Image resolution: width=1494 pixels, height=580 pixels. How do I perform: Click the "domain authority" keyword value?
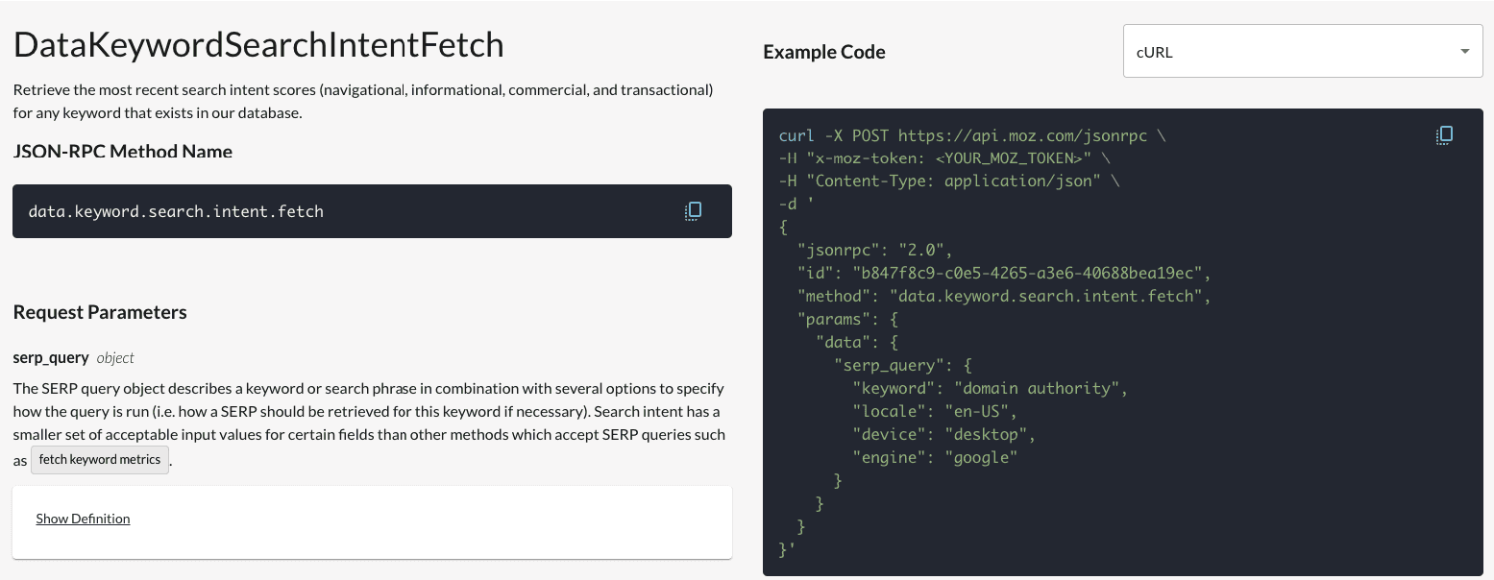coord(1040,389)
